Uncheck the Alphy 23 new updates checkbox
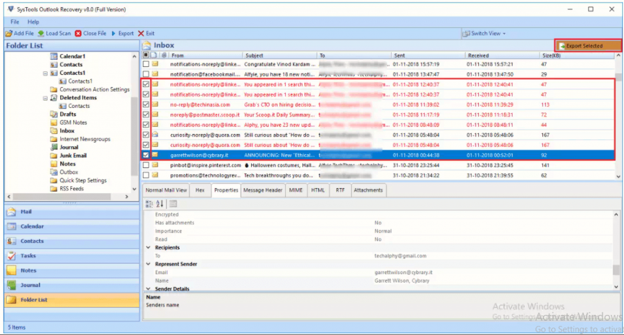Viewport: 624px width, 335px height. pyautogui.click(x=146, y=125)
